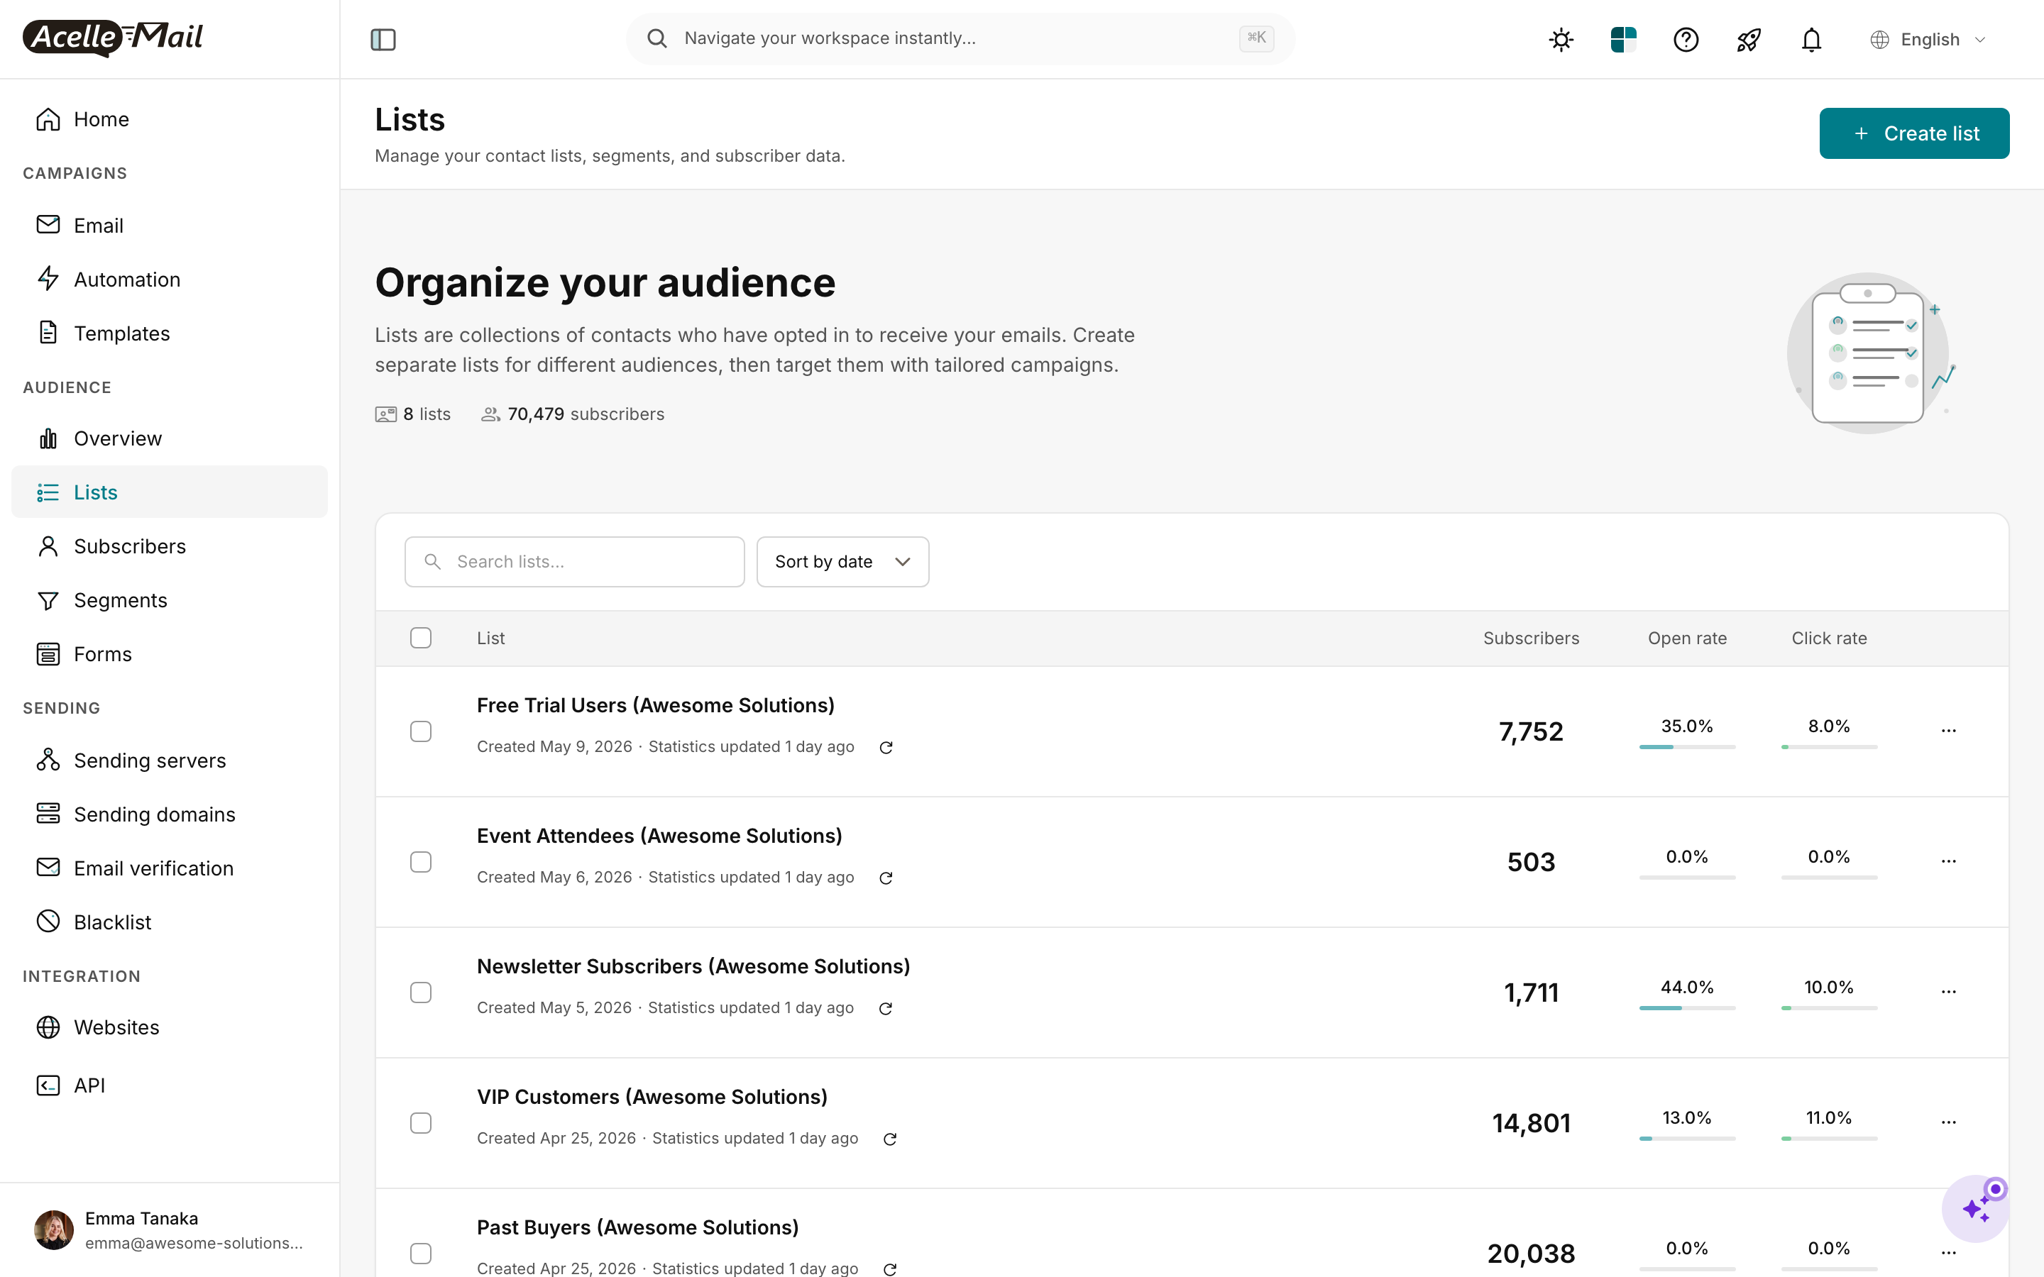This screenshot has height=1277, width=2044.
Task: Click Newsletter Subscribers 44.0% open rate bar
Action: [1687, 1008]
